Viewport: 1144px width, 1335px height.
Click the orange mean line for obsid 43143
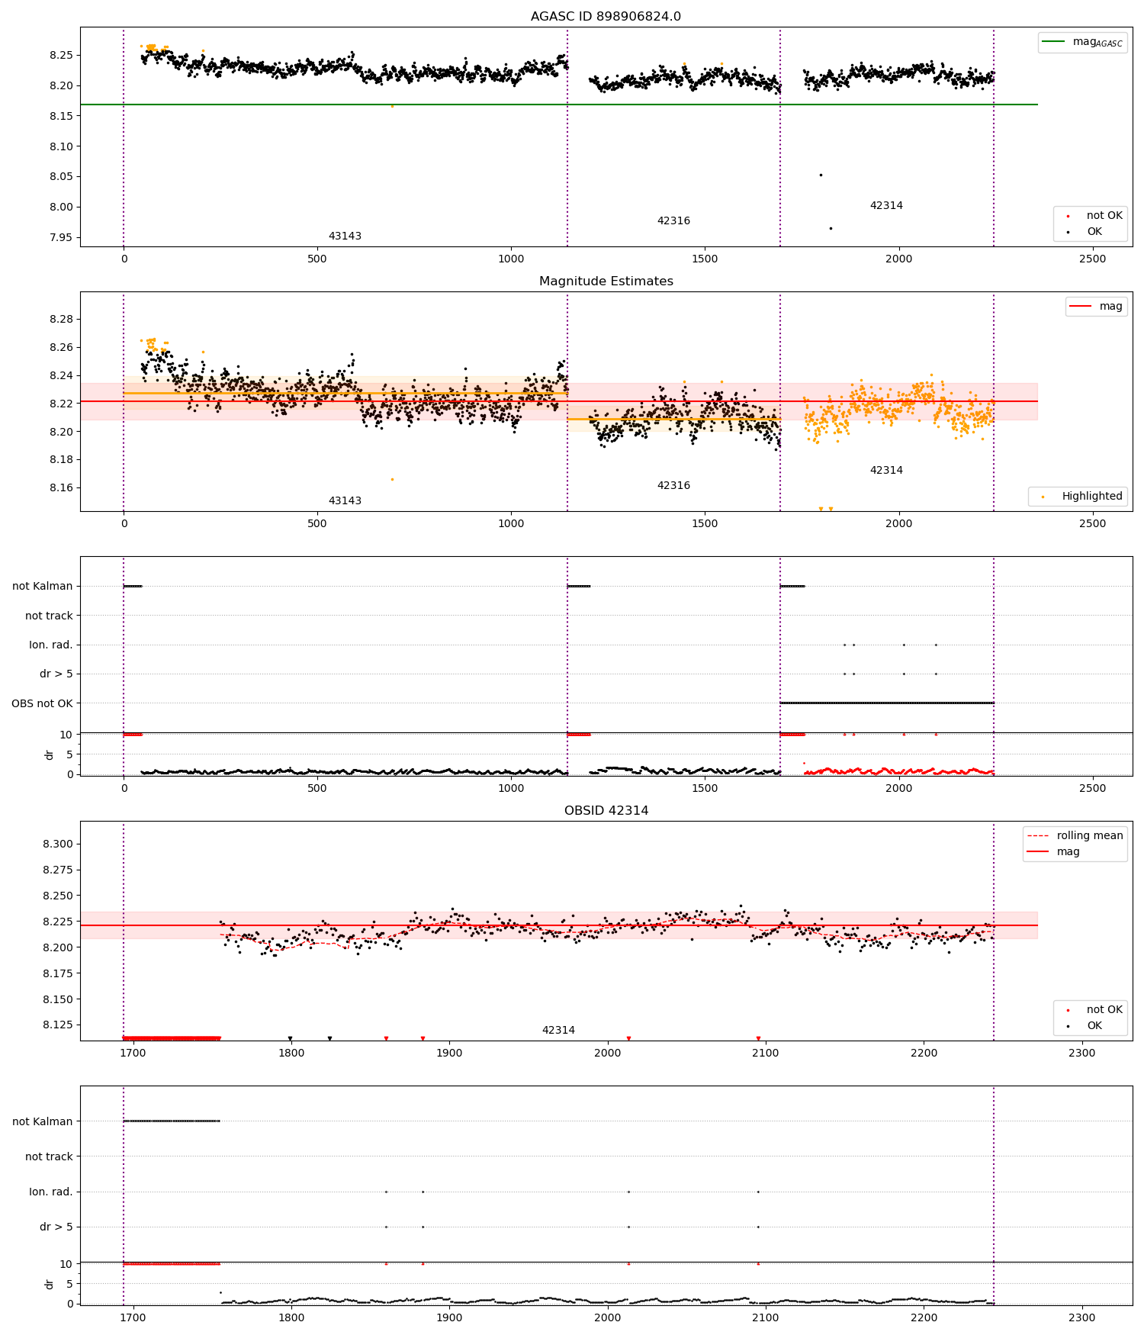click(x=345, y=394)
